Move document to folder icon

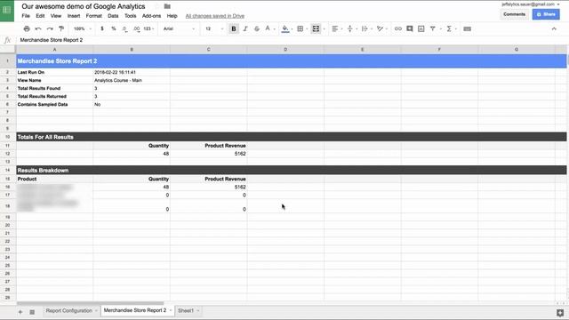point(167,6)
